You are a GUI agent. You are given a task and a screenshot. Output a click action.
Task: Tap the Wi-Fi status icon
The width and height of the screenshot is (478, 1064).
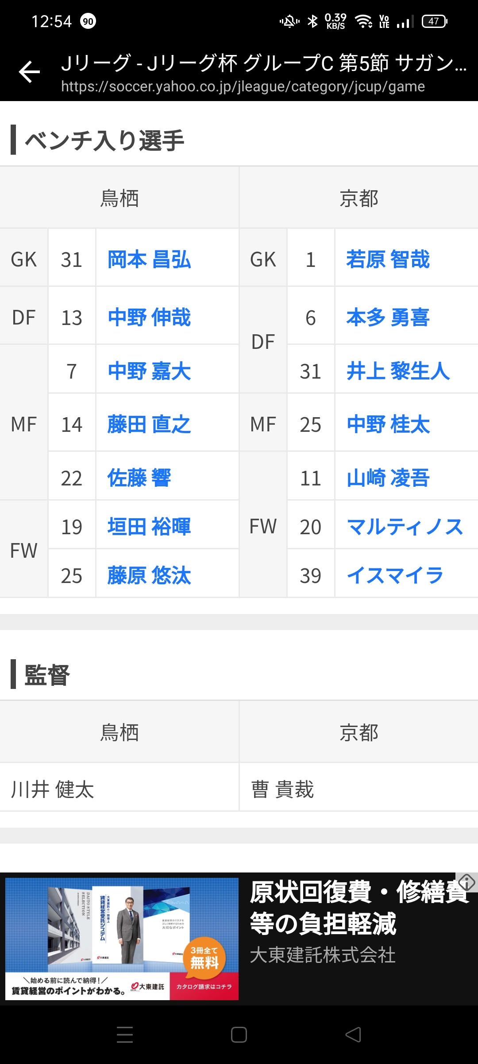click(364, 21)
